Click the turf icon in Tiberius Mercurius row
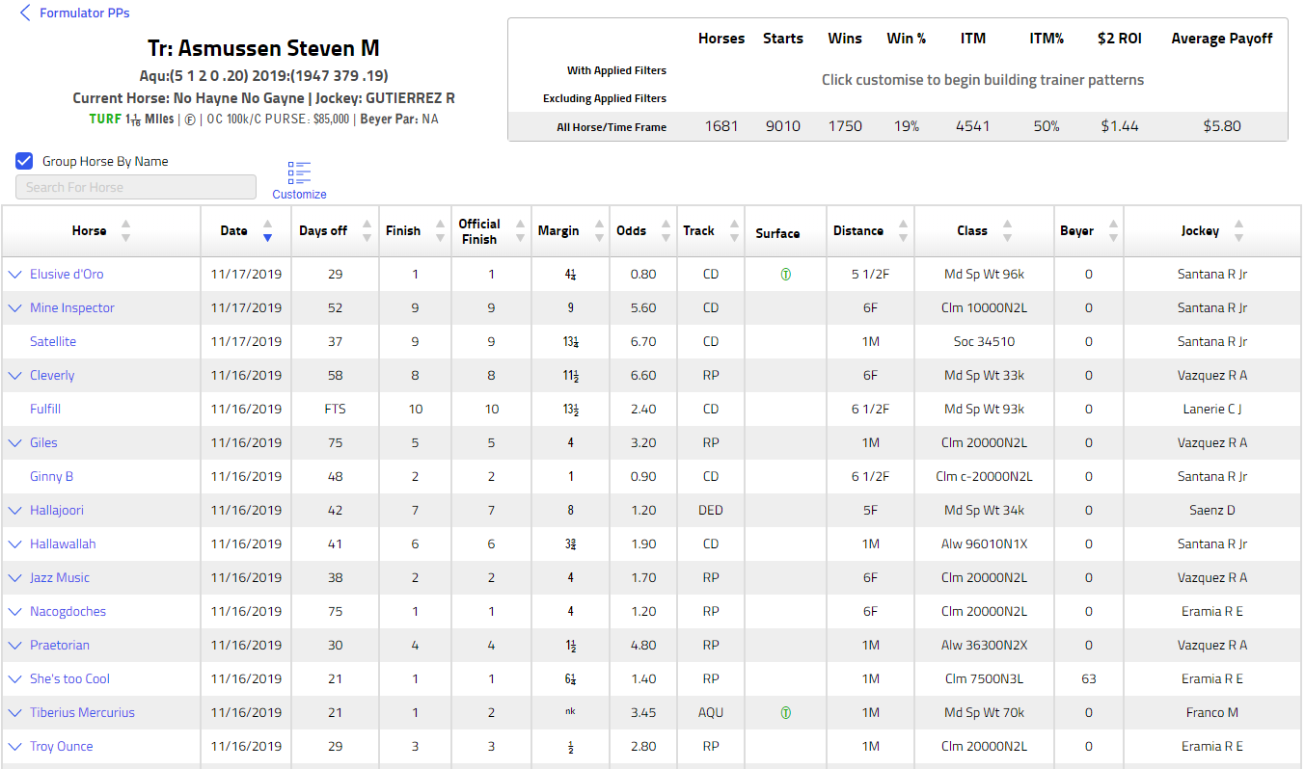 pyautogui.click(x=786, y=713)
